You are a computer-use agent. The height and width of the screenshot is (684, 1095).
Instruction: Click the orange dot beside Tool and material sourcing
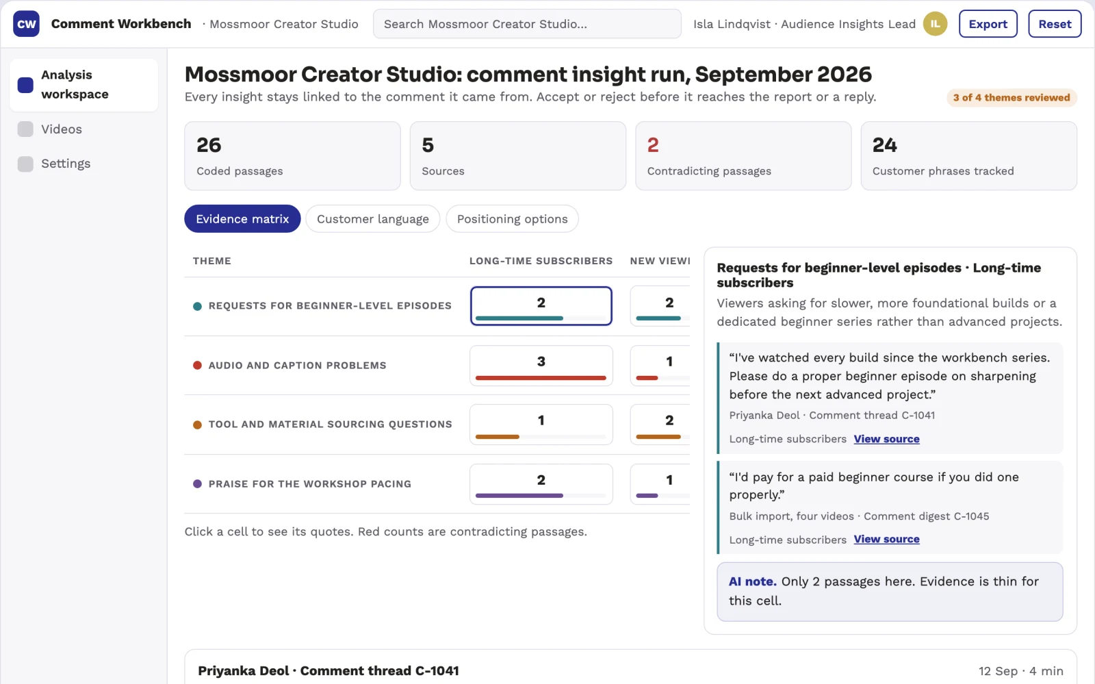(x=197, y=425)
